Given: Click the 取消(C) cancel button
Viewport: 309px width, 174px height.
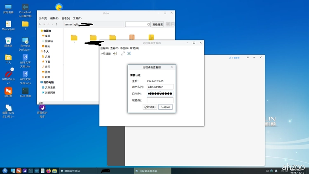Looking at the screenshot, I should [x=150, y=107].
